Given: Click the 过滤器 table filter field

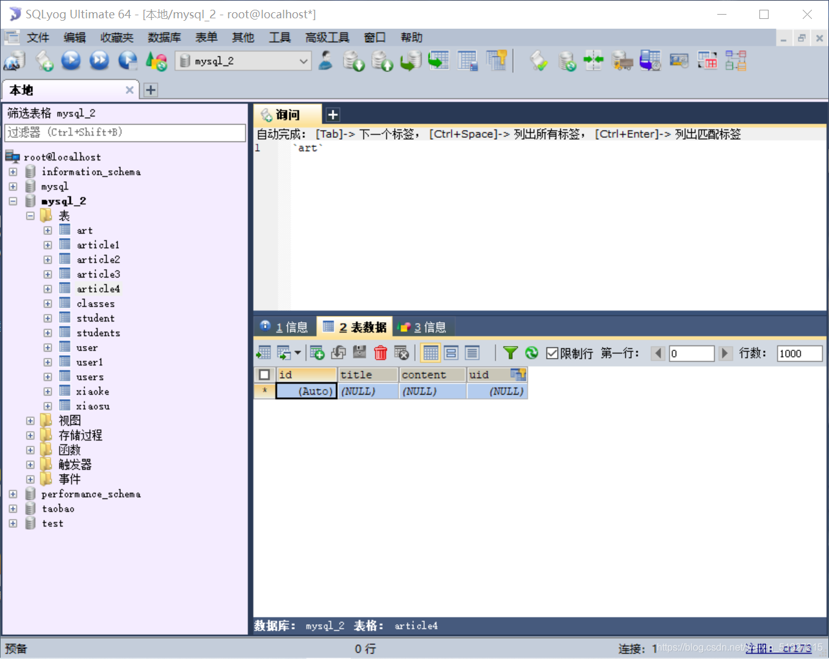Looking at the screenshot, I should point(125,132).
